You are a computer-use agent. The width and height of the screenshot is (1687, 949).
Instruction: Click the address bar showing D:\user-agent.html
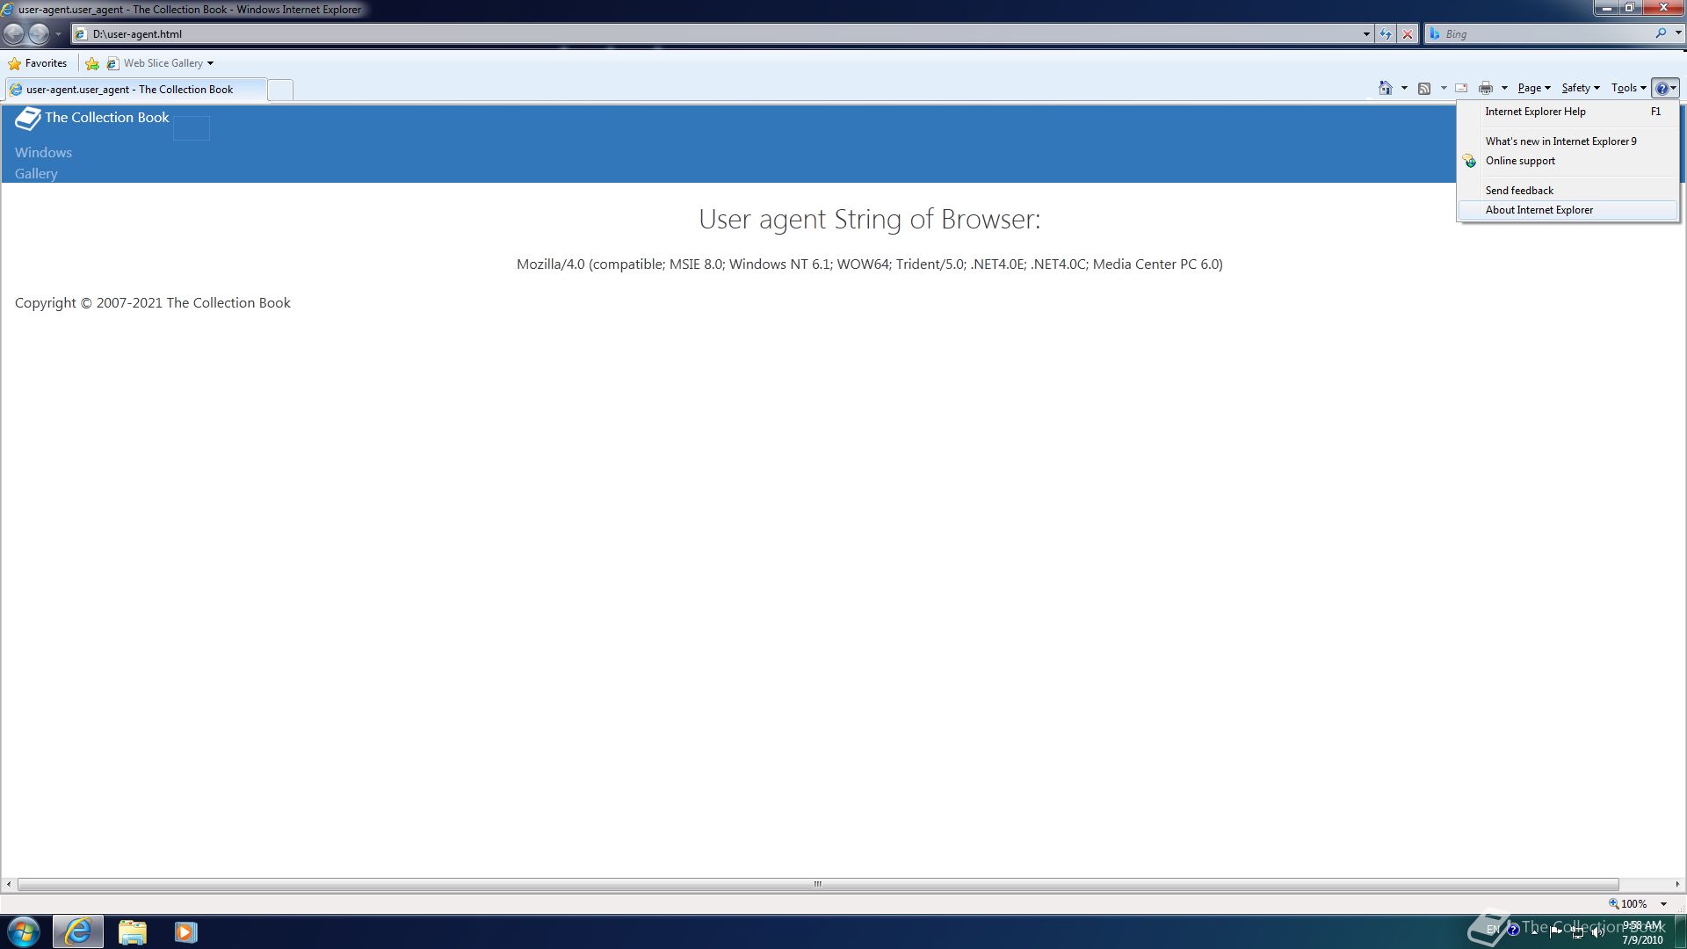(x=720, y=33)
